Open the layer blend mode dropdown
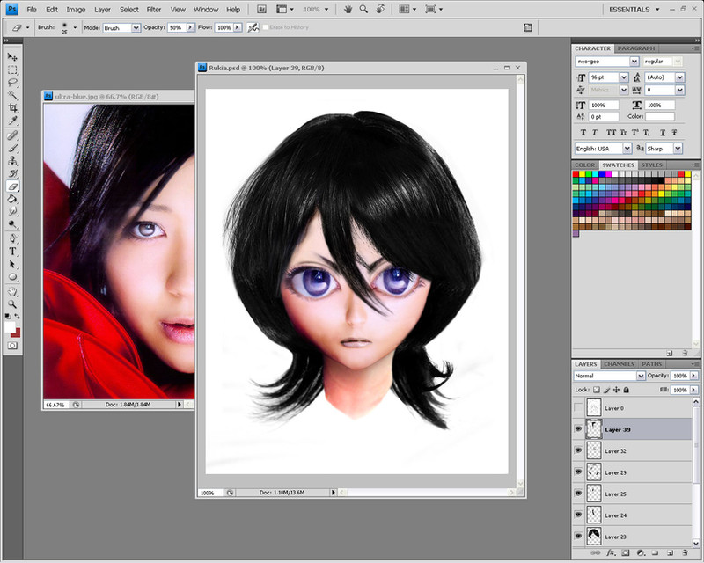 click(641, 376)
